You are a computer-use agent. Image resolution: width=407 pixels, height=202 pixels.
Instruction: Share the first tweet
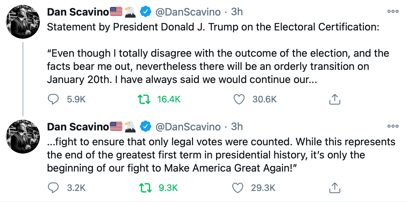pos(334,100)
